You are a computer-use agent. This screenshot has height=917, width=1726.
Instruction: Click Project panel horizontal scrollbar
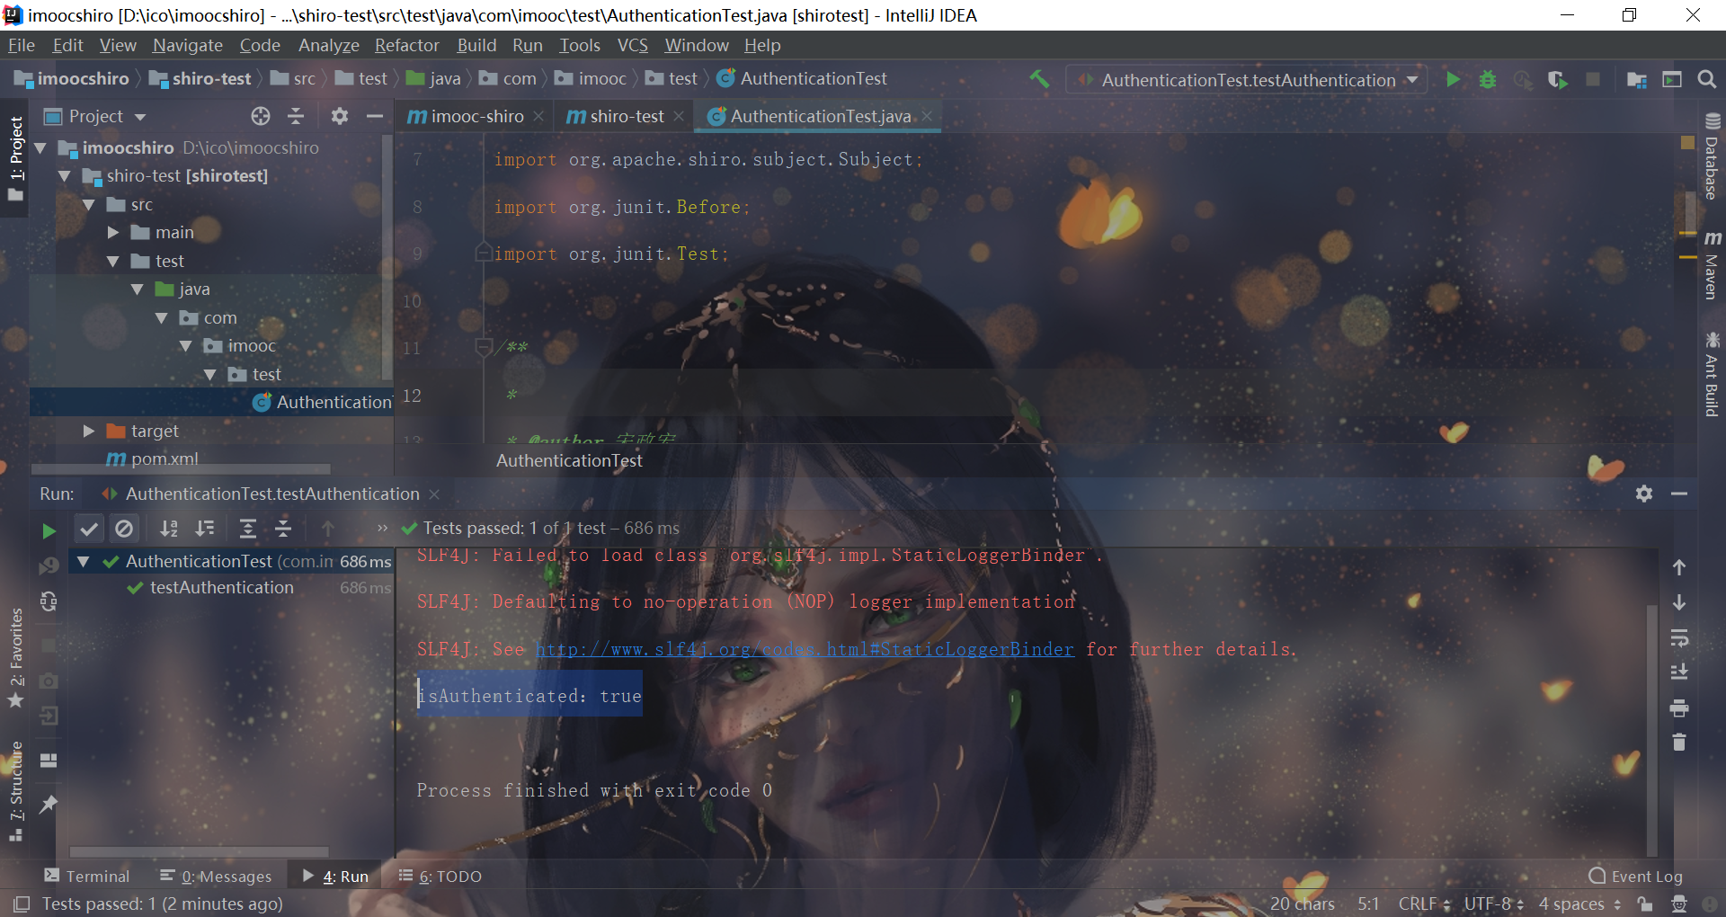181,468
